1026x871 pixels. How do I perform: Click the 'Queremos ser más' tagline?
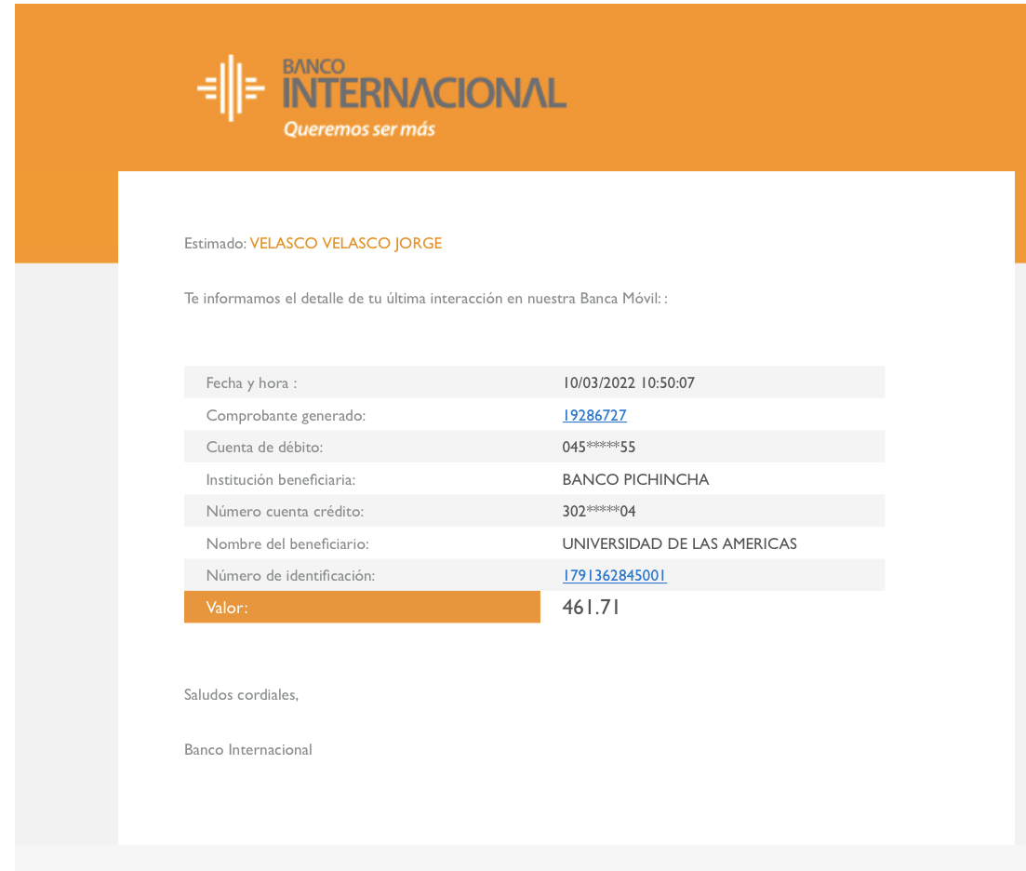(x=359, y=129)
